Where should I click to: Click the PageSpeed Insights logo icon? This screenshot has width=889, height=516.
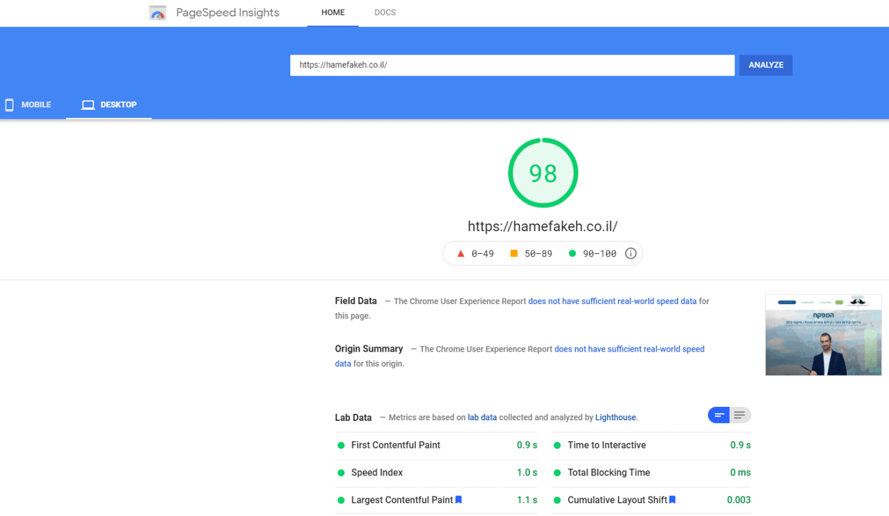point(157,13)
